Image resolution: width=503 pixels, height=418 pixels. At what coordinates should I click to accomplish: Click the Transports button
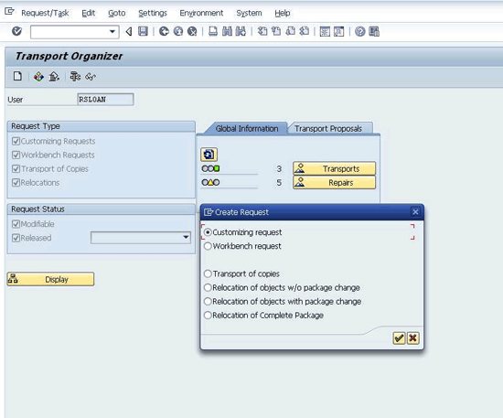[x=334, y=168]
